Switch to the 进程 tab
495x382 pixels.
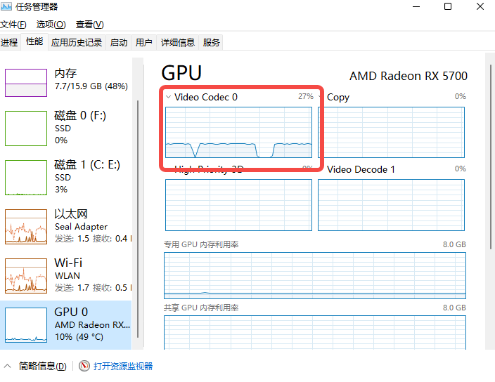coord(9,42)
